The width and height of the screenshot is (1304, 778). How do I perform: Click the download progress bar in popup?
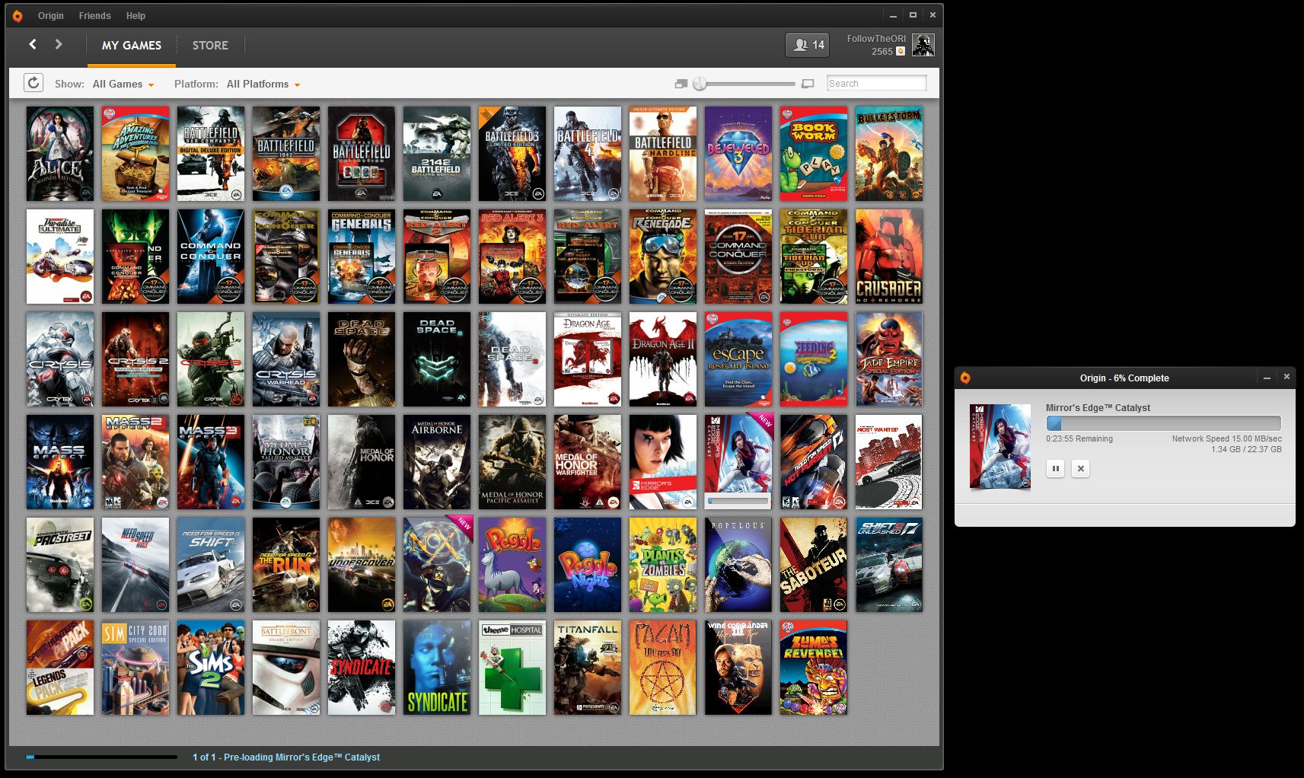1163,423
